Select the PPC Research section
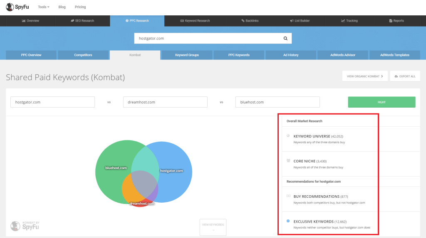Viewport: 426px width, 238px height. (x=137, y=21)
